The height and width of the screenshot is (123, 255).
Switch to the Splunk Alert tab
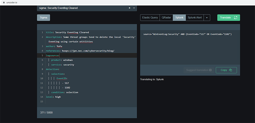[x=195, y=18]
